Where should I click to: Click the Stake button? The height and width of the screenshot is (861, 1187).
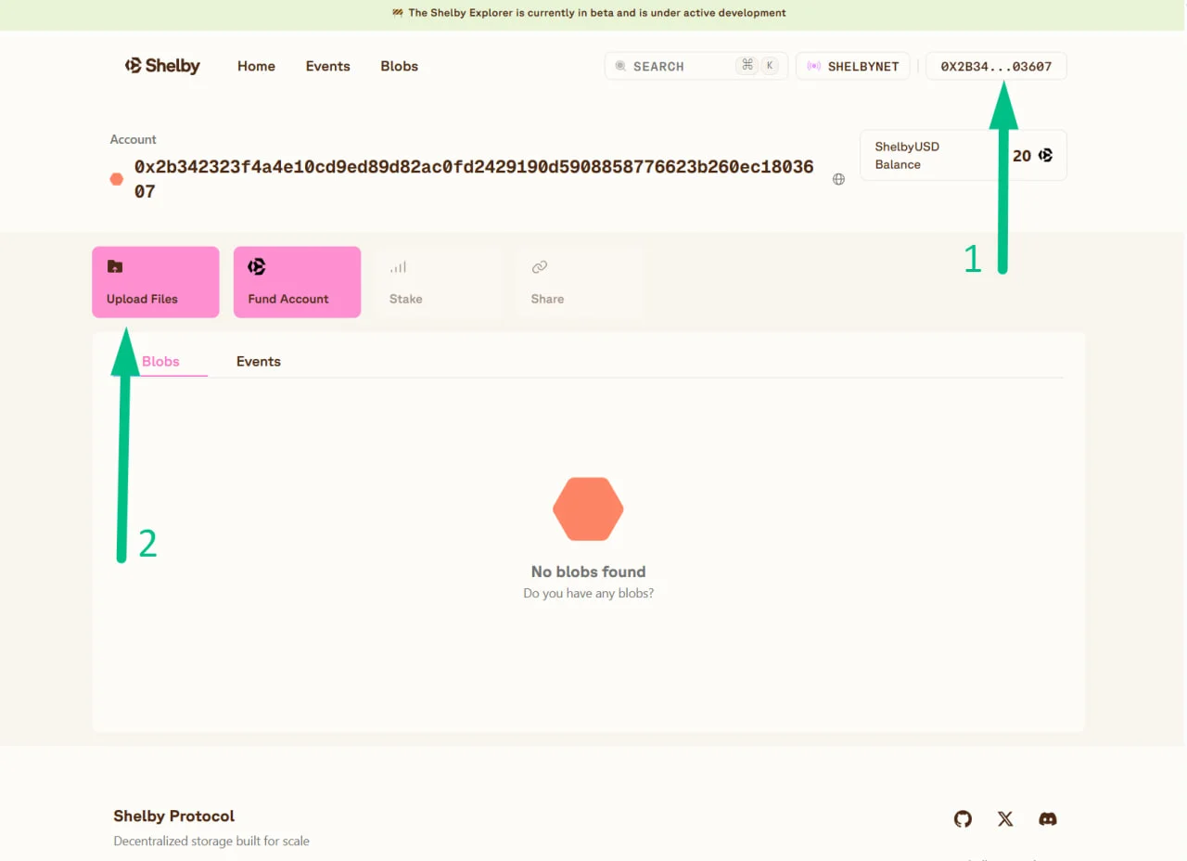(x=439, y=282)
